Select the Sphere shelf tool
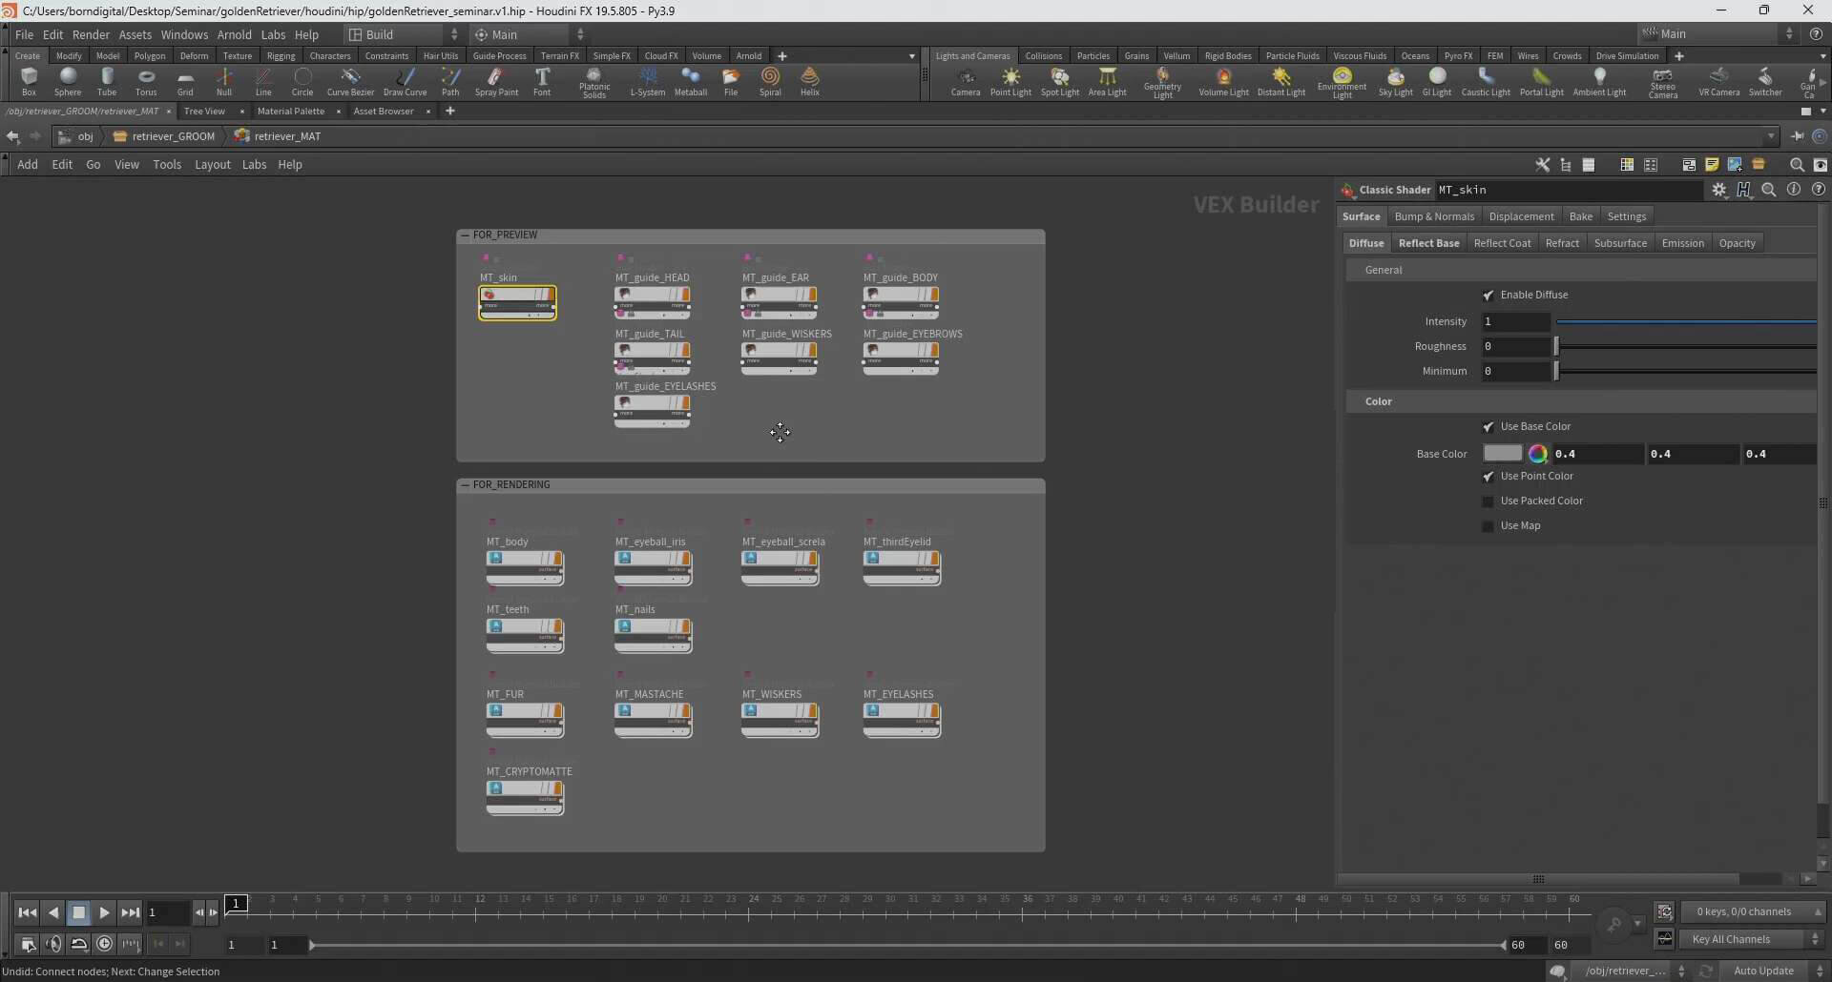The image size is (1832, 982). pos(68,81)
